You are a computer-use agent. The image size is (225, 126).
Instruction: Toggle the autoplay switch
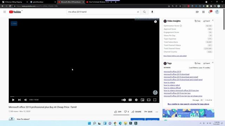click(123, 100)
